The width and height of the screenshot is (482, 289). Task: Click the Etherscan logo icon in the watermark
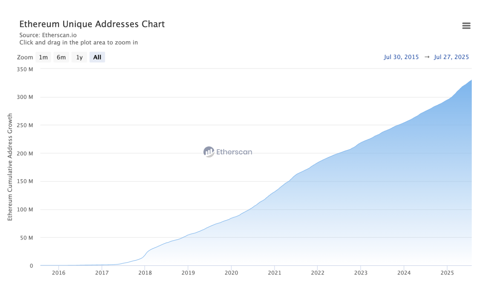[x=209, y=152]
